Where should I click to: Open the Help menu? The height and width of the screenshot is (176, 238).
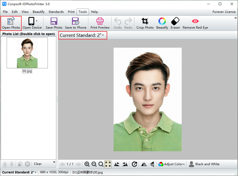point(94,12)
